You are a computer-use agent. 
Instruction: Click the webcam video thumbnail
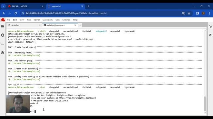click(x=18, y=104)
